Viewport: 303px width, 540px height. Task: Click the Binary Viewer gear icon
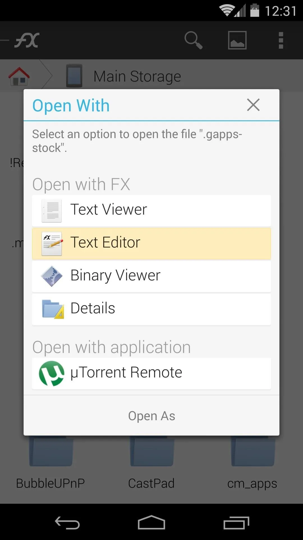52,276
